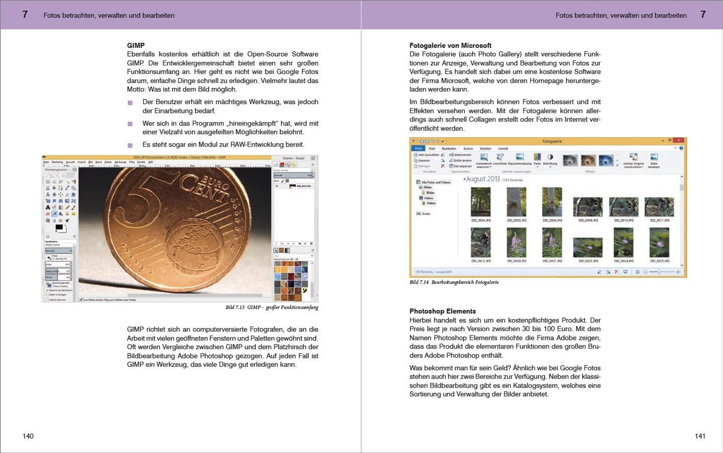Enable the Zittern hinzufügen checkbox
The width and height of the screenshot is (723, 453).
pos(47,294)
